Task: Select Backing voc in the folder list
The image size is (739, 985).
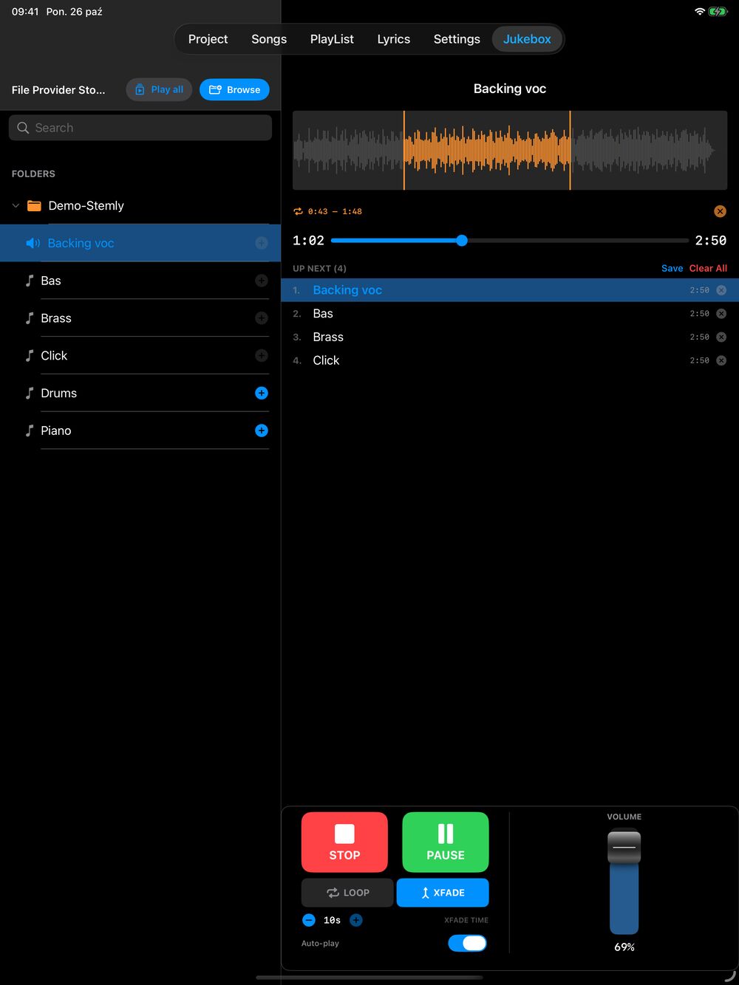Action: pos(140,243)
